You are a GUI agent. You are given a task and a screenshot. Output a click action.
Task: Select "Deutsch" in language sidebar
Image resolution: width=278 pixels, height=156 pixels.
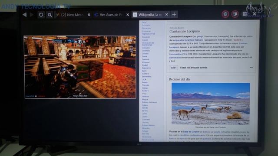point(146,59)
